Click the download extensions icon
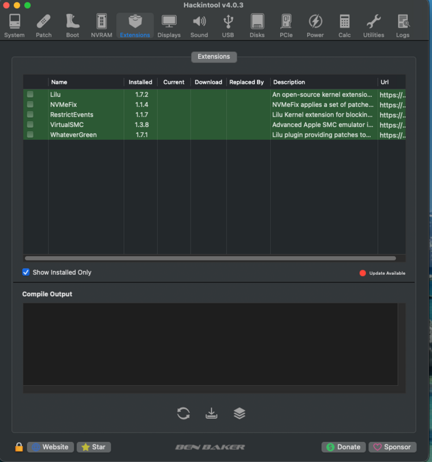The height and width of the screenshot is (462, 432). [211, 413]
